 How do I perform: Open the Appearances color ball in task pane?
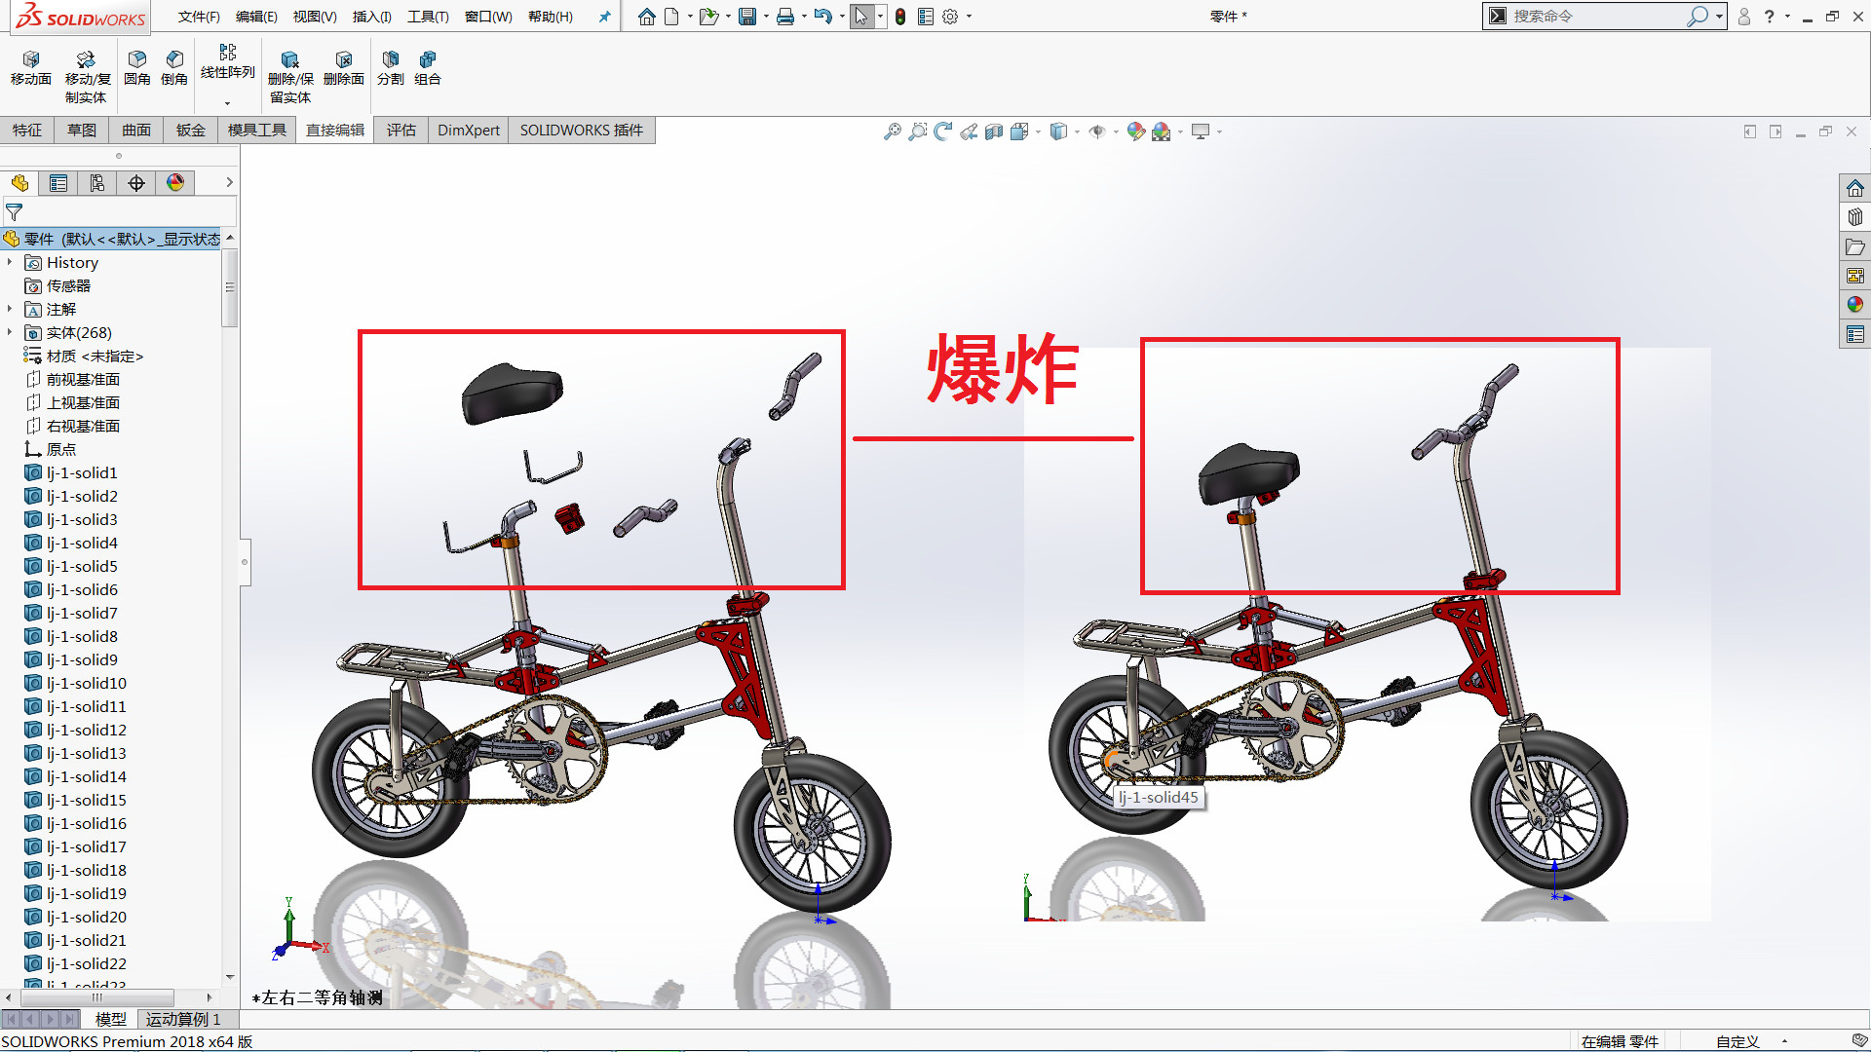click(x=1854, y=305)
